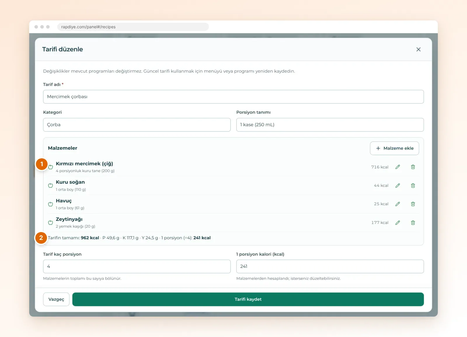Edit the Kırmızı mercimek ingredient with pencil icon
This screenshot has width=467, height=337.
(398, 167)
